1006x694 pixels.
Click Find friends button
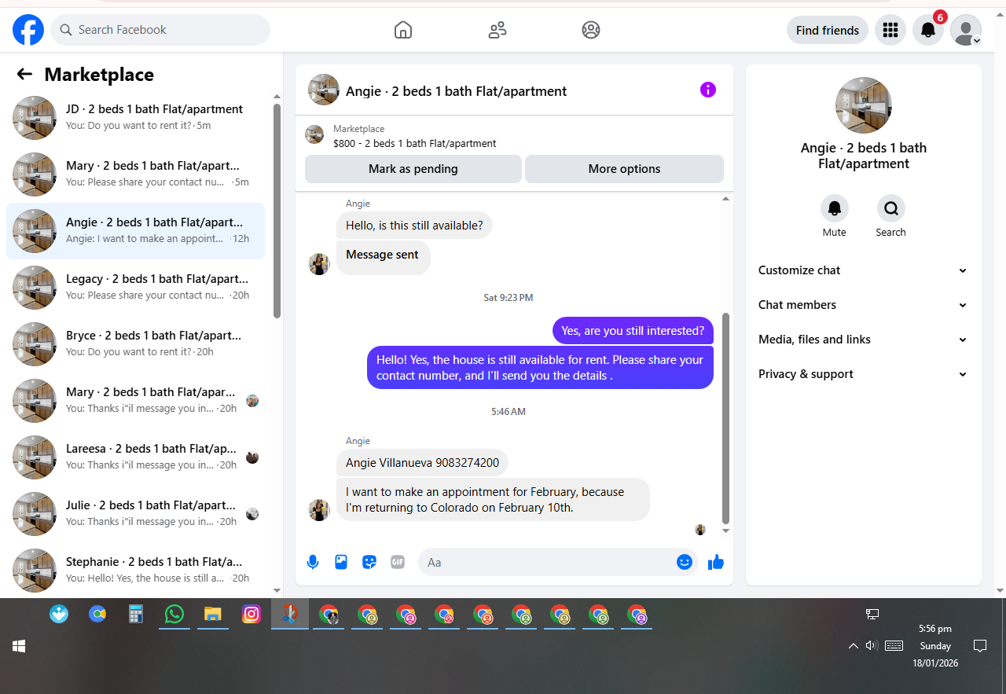coord(828,30)
